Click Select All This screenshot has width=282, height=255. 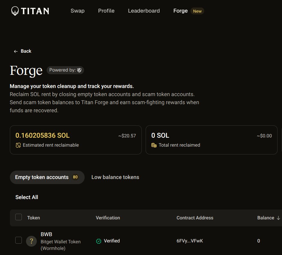click(27, 197)
